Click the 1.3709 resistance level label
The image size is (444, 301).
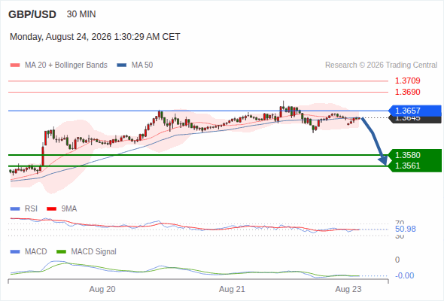(407, 81)
